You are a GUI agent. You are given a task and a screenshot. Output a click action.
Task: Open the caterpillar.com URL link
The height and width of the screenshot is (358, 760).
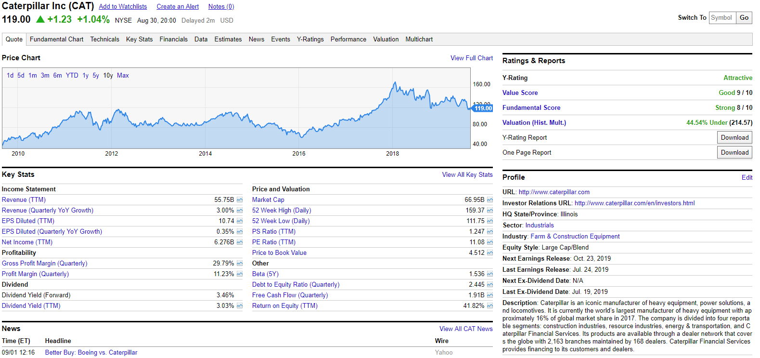coord(554,192)
